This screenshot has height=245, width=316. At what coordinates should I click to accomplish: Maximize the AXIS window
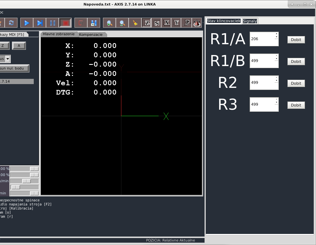click(305, 4)
